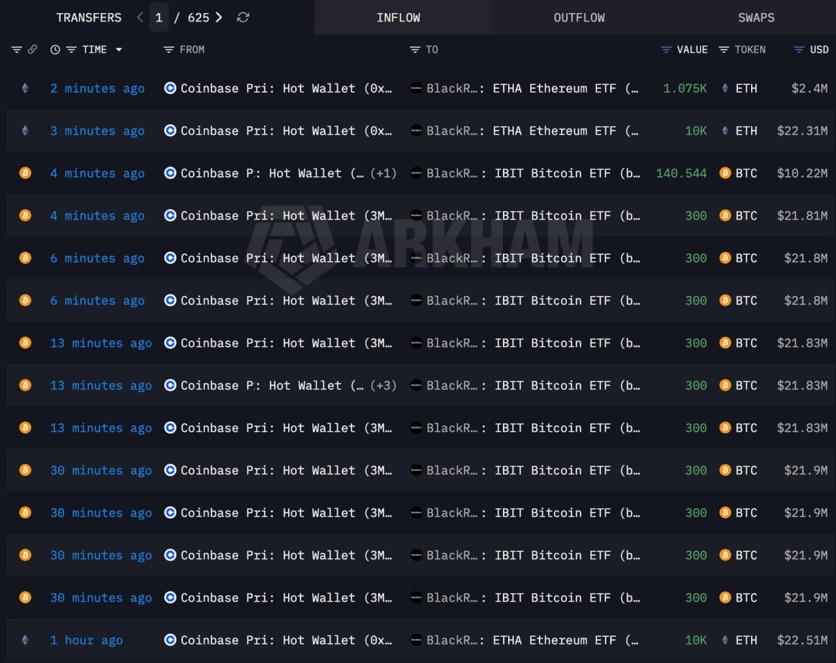Click the chain link filter icon
Viewport: 836px width, 663px height.
pos(32,50)
